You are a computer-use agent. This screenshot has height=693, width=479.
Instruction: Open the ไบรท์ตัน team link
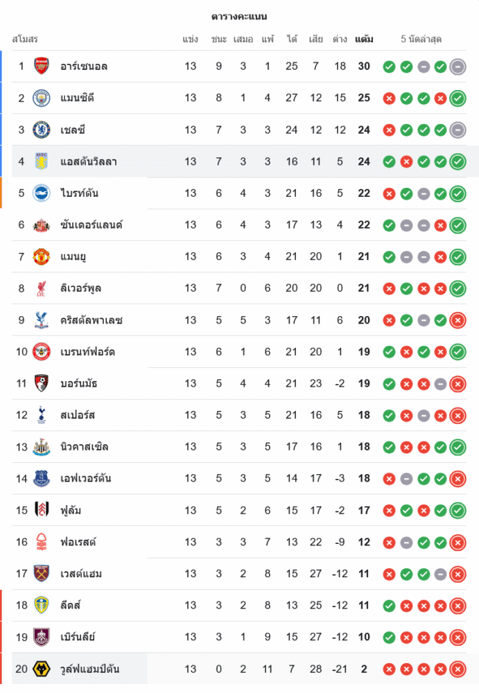point(79,193)
